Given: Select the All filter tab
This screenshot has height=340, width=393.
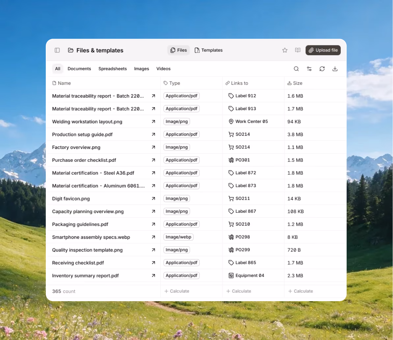Looking at the screenshot, I should coord(58,69).
